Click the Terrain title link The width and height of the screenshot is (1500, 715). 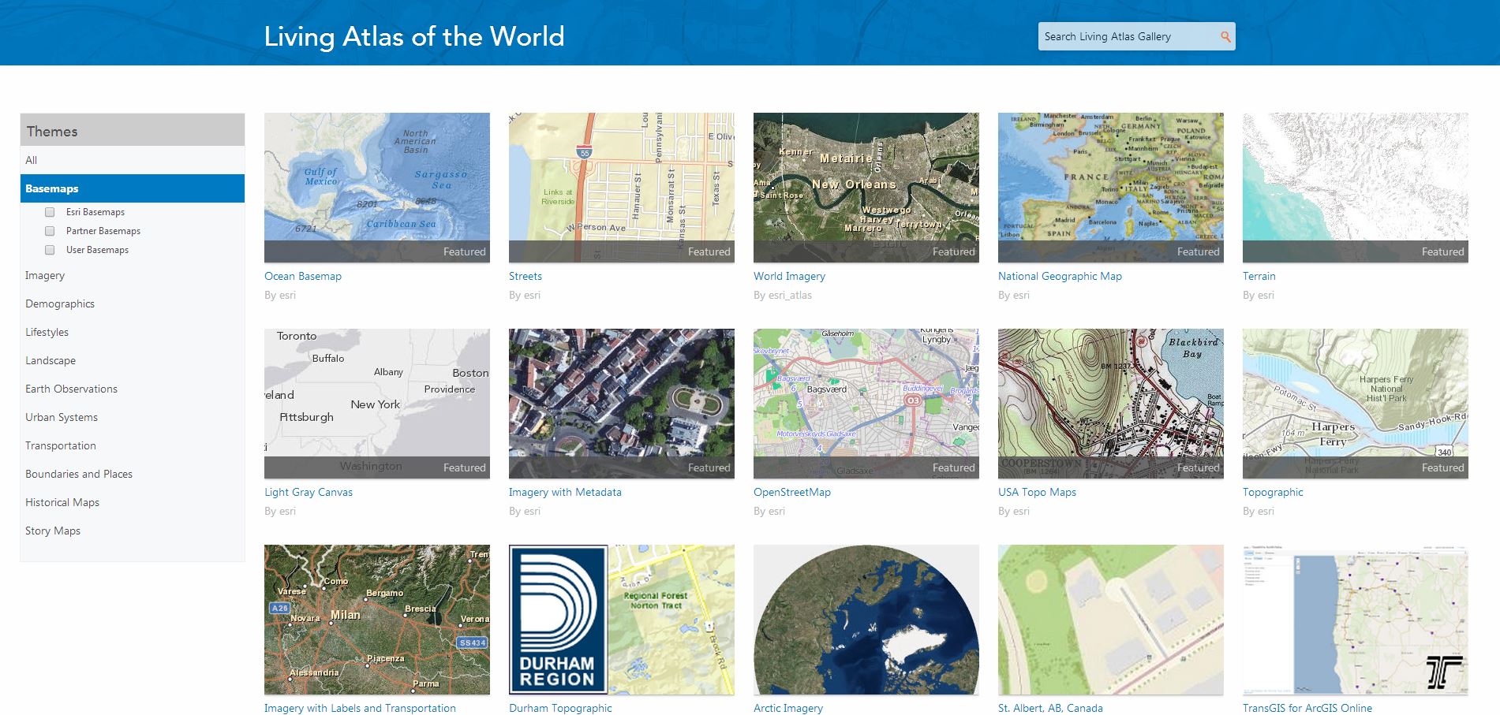pos(1259,276)
